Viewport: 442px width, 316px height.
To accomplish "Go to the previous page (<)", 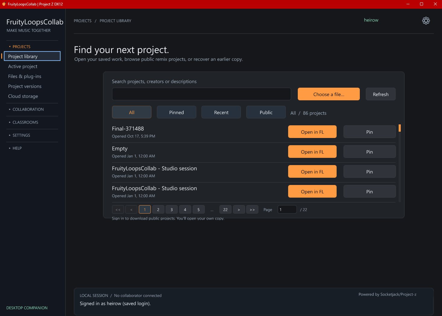I will point(131,210).
